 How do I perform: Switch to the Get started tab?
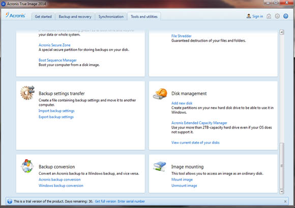pyautogui.click(x=43, y=17)
